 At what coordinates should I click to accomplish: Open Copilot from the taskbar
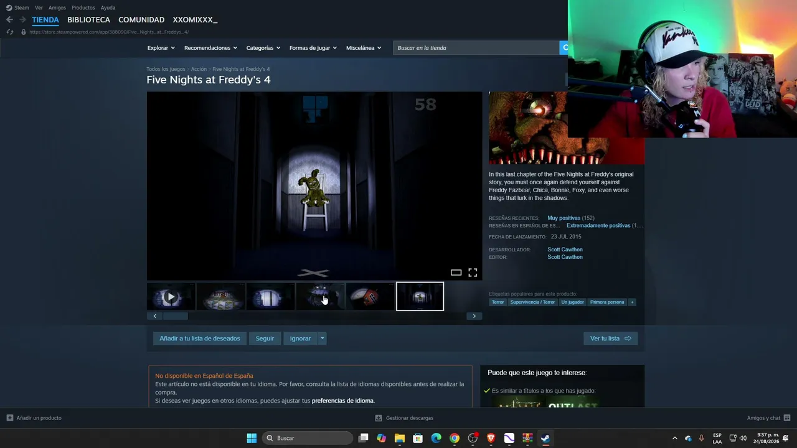[382, 438]
